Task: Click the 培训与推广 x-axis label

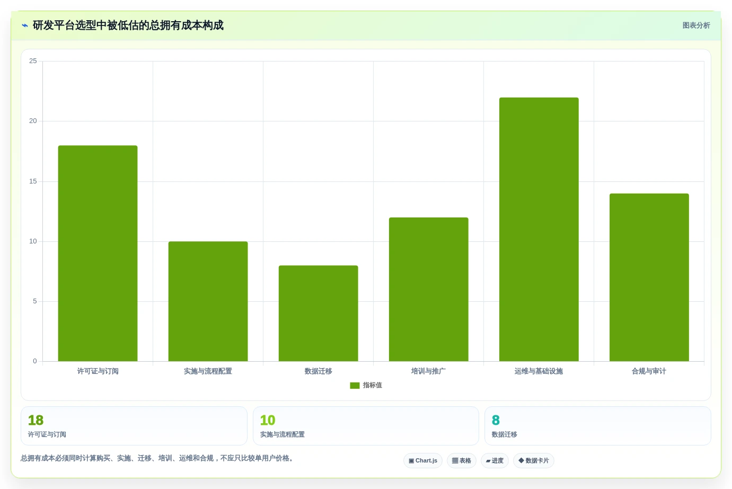Action: [428, 371]
